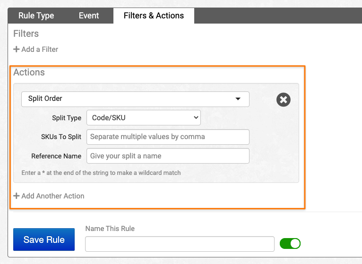Click the SKUs To Split label
The image size is (362, 264).
point(61,137)
